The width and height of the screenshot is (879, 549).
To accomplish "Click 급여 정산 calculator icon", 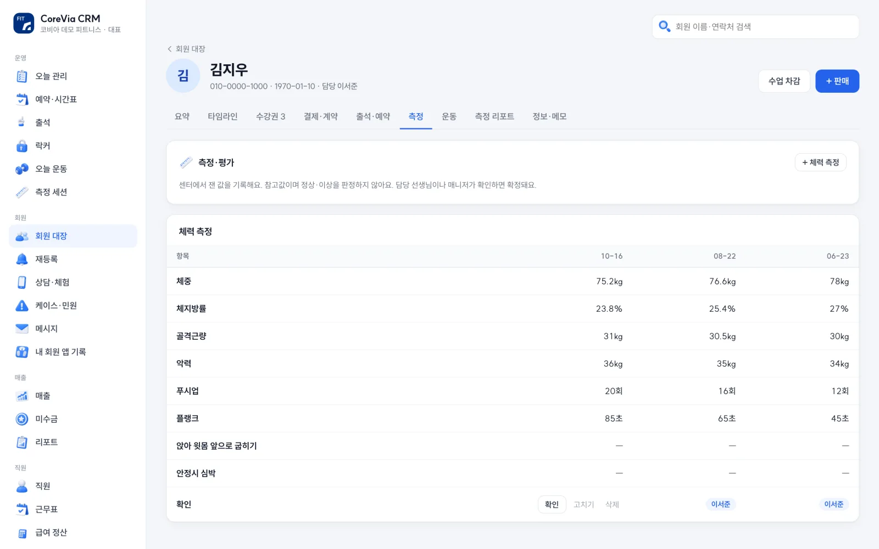I will [22, 533].
